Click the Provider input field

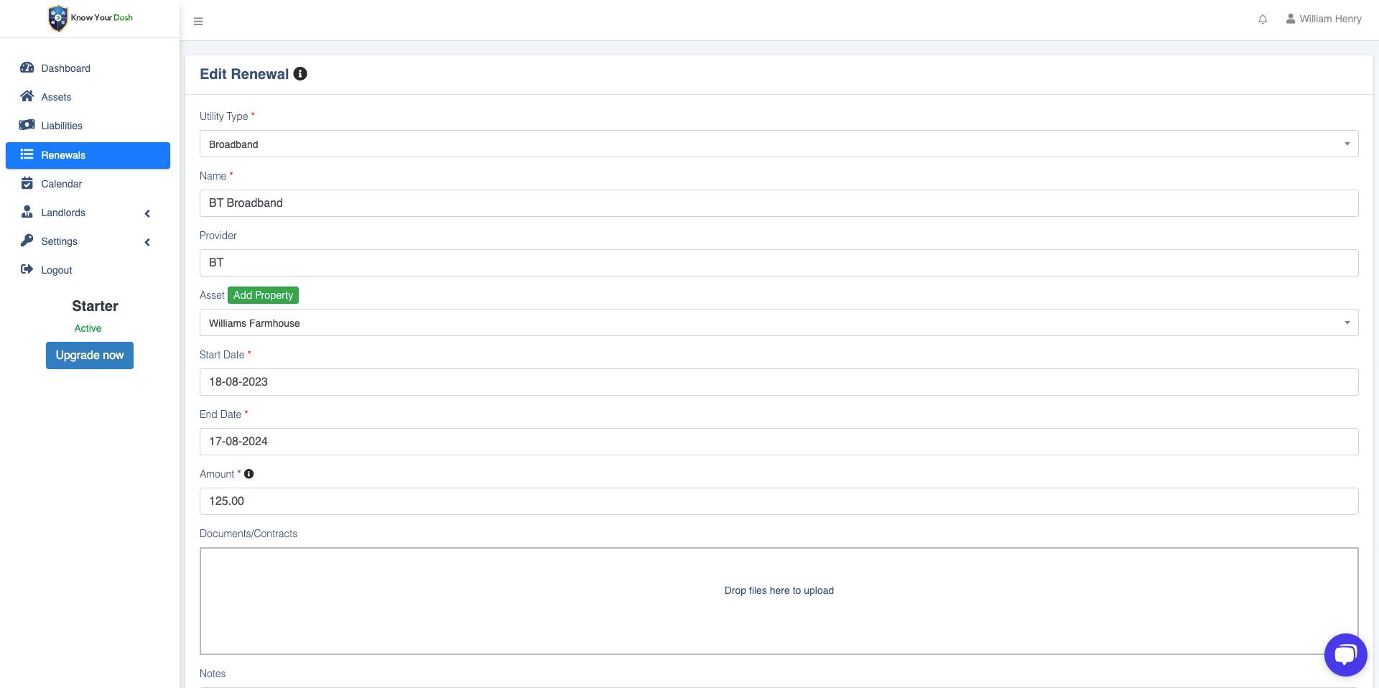pyautogui.click(x=779, y=263)
